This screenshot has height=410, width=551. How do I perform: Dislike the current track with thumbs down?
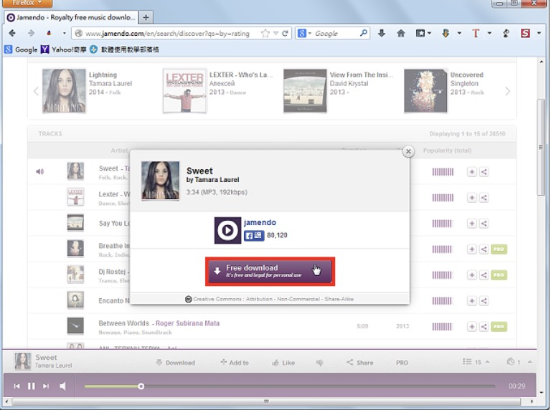click(319, 363)
